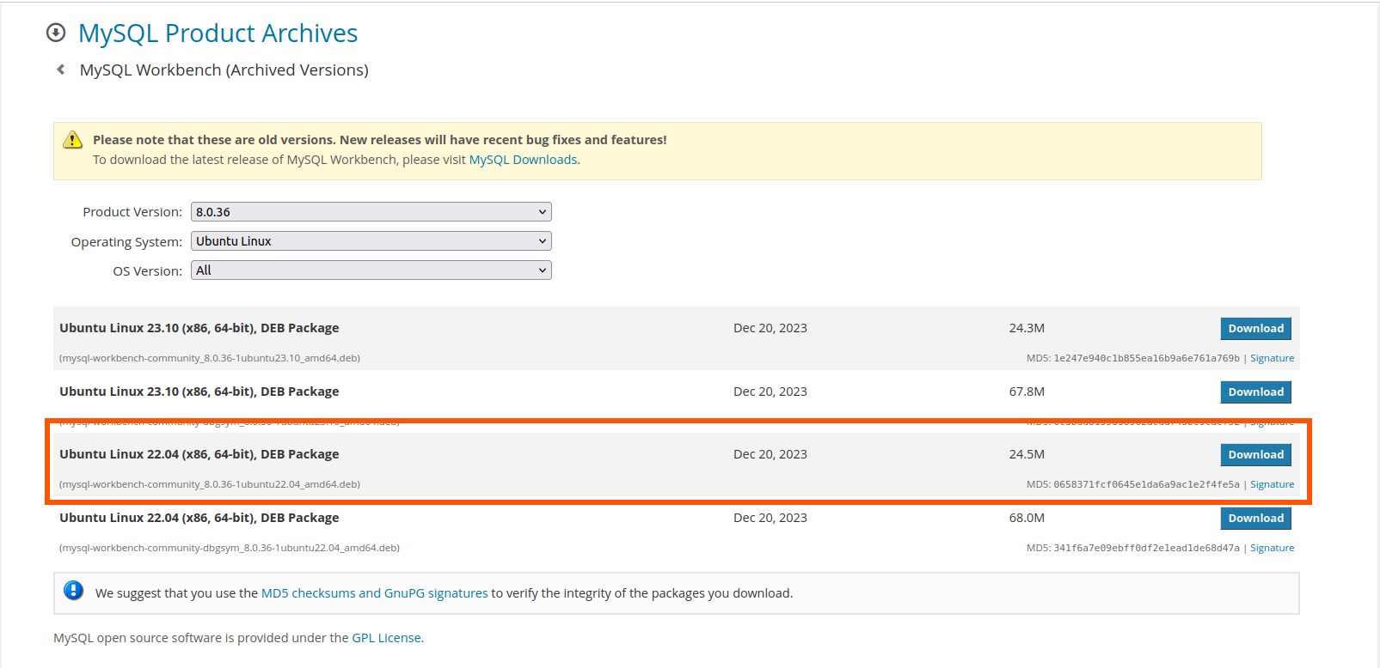Image resolution: width=1380 pixels, height=668 pixels.
Task: Click the blue info icon near checksum suggestion
Action: (74, 591)
